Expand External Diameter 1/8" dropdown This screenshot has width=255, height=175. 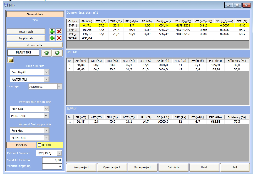point(59,153)
